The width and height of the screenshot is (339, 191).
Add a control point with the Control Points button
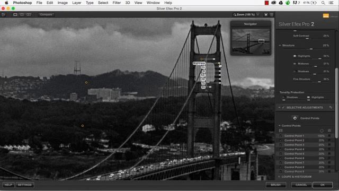[x=295, y=118]
